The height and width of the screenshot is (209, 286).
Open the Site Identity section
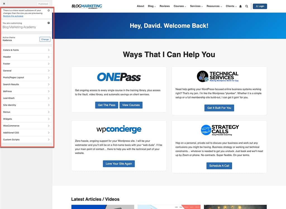pyautogui.click(x=27, y=105)
